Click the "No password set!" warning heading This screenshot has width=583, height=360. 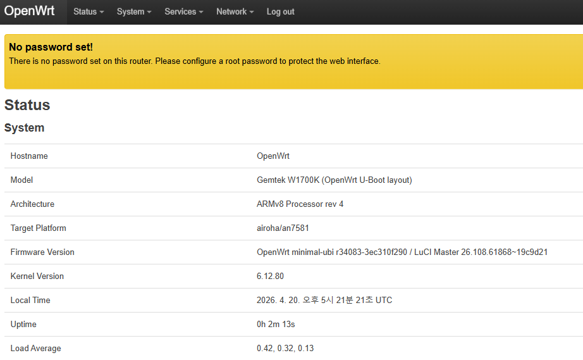point(51,47)
